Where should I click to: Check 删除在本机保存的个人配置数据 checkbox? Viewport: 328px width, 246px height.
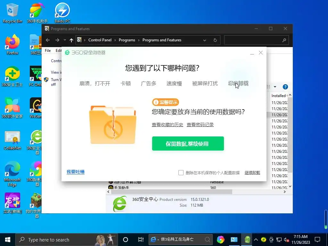(181, 173)
